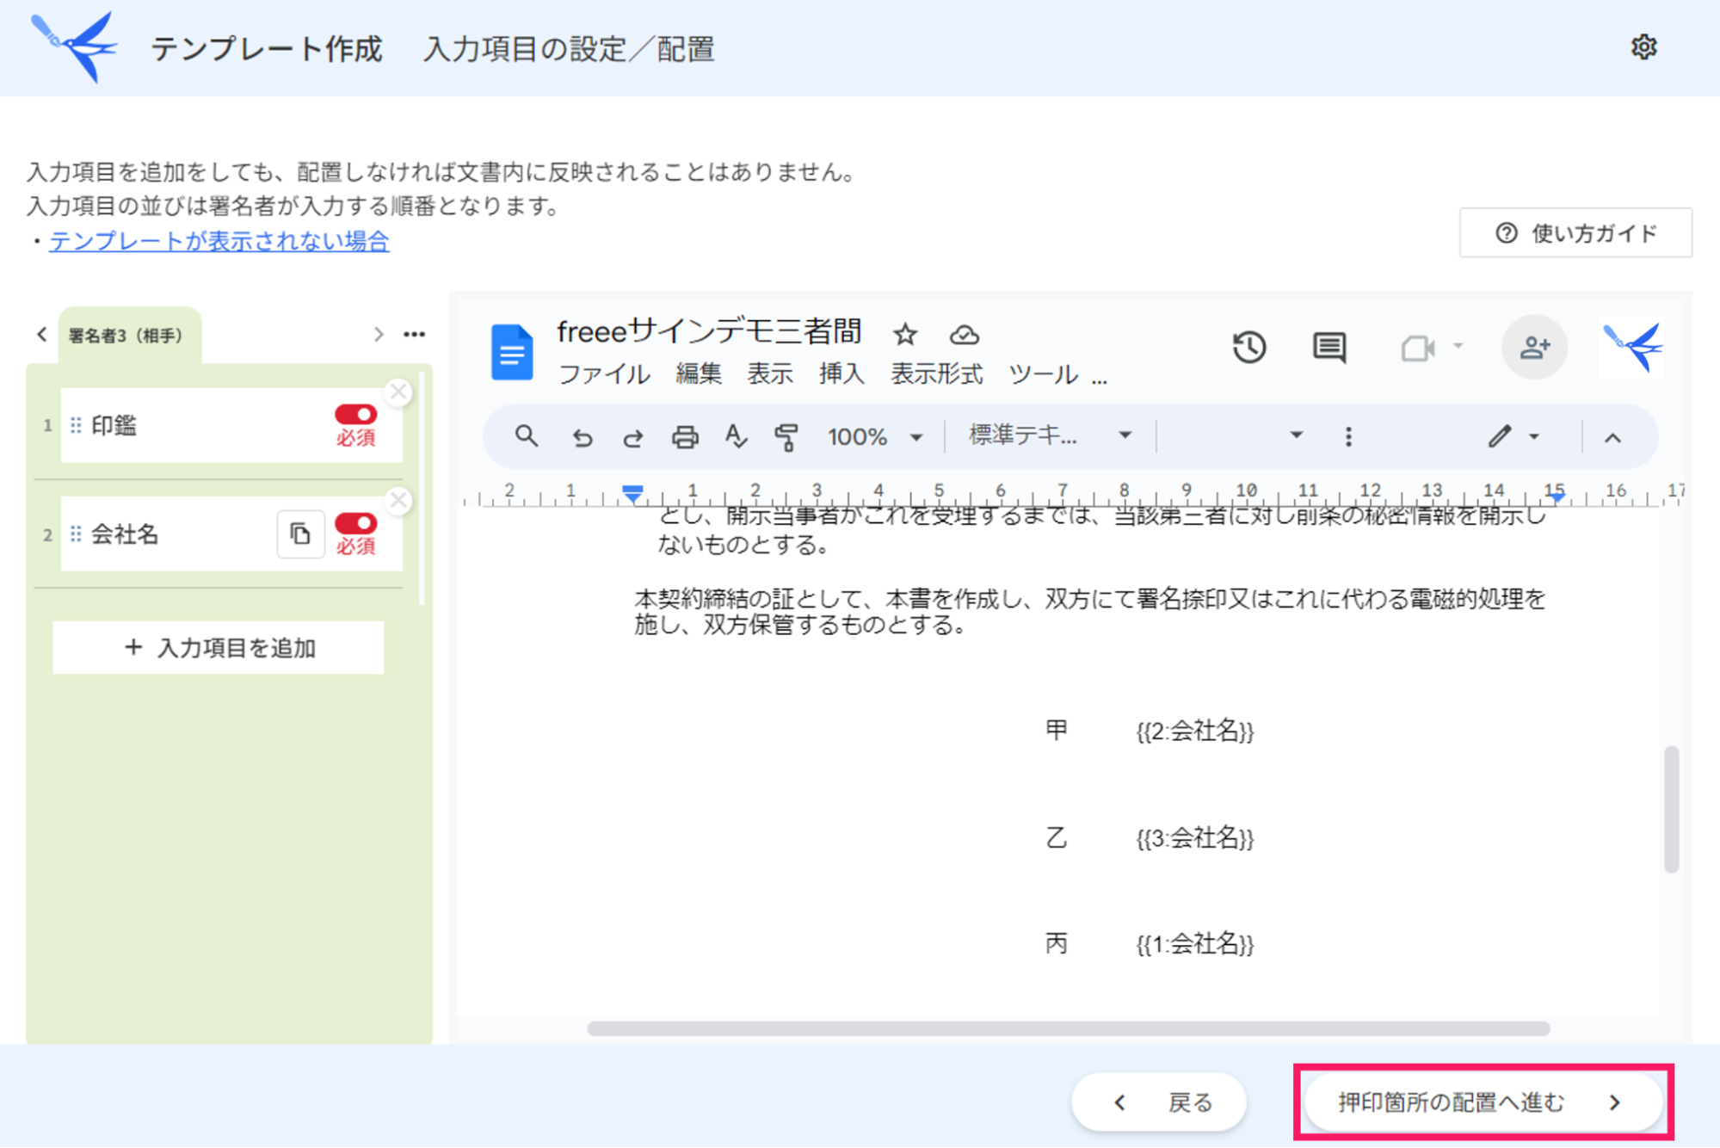Click the document title freeeサインデモ三者間
1720x1148 pixels.
709,331
